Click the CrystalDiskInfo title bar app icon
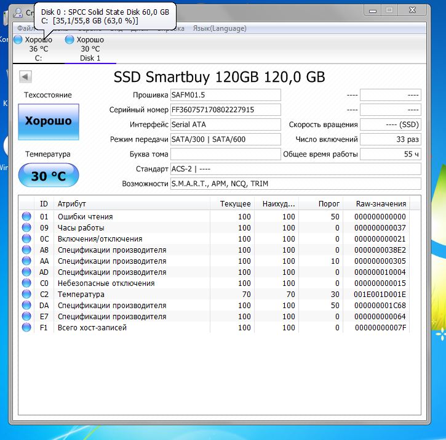The image size is (446, 440). [x=18, y=12]
